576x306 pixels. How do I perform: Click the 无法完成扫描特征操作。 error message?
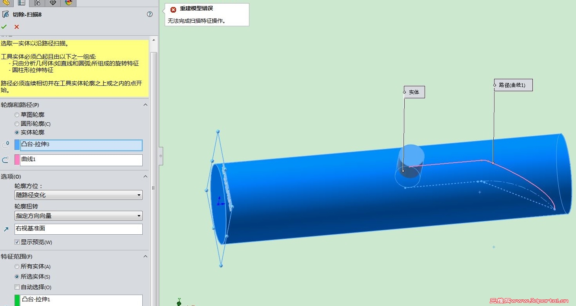pos(197,21)
